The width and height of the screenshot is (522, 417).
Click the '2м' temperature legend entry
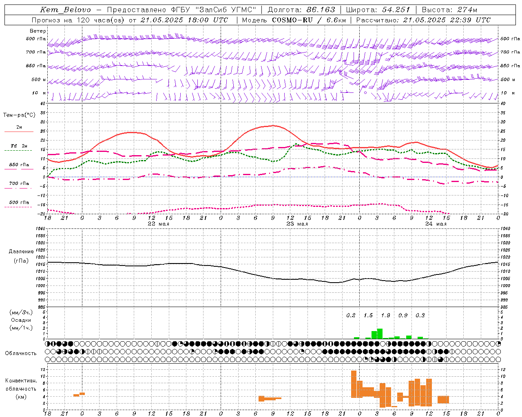click(x=19, y=127)
